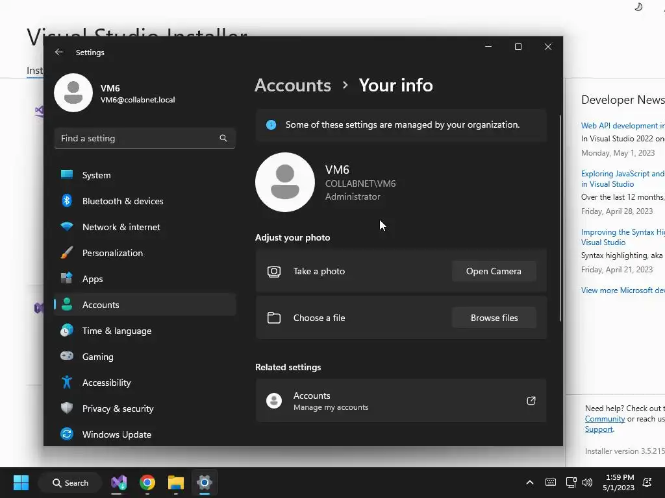Click the Settings gear in taskbar
This screenshot has width=665, height=498.
tap(205, 482)
